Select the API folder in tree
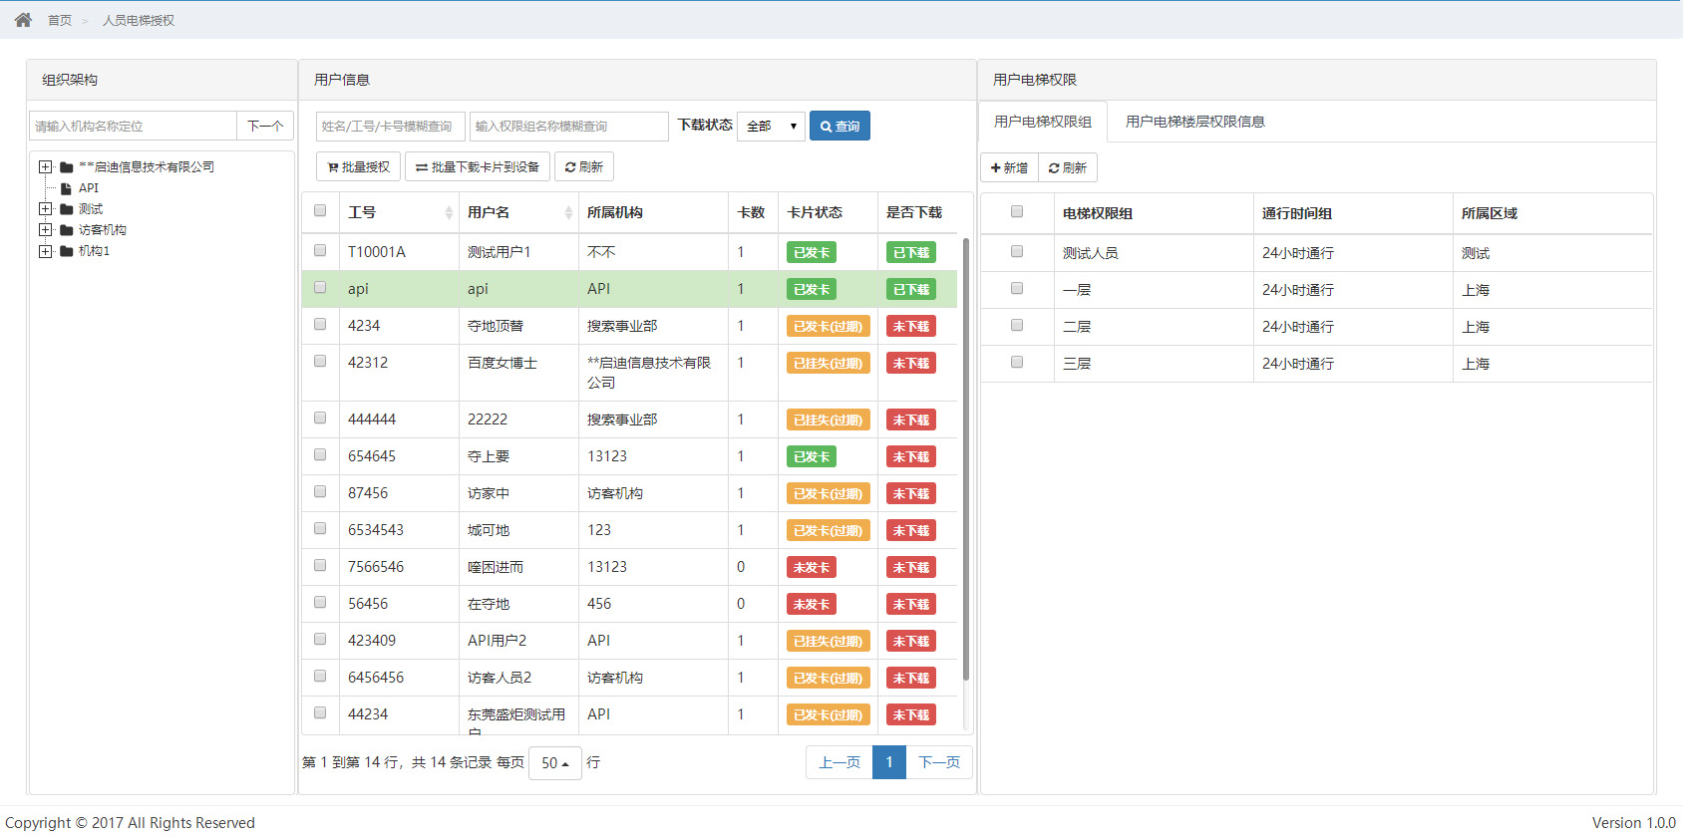1683x840 pixels. (89, 188)
